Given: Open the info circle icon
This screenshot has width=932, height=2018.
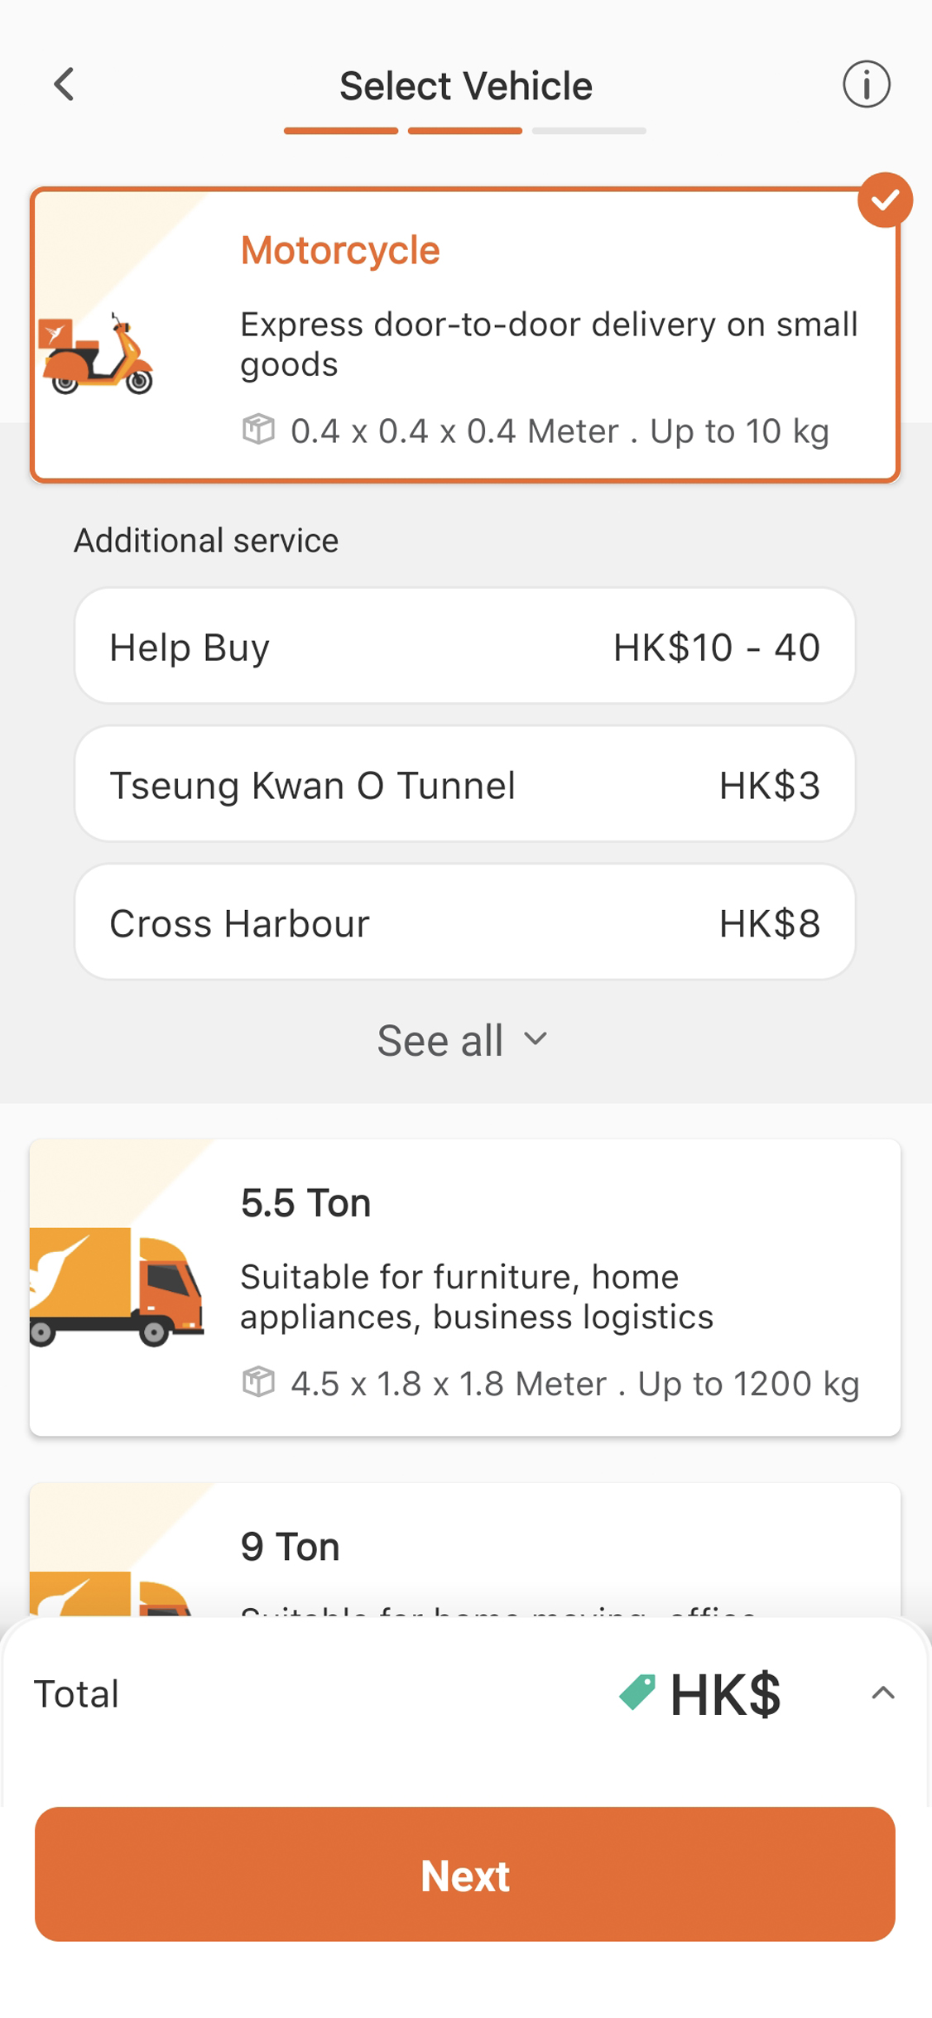Looking at the screenshot, I should [866, 84].
